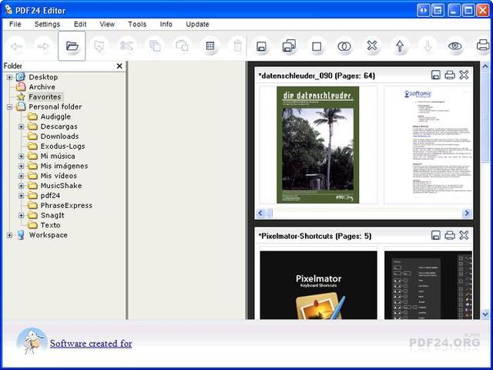
Task: Expand the Workspace tree node
Action: click(x=9, y=235)
